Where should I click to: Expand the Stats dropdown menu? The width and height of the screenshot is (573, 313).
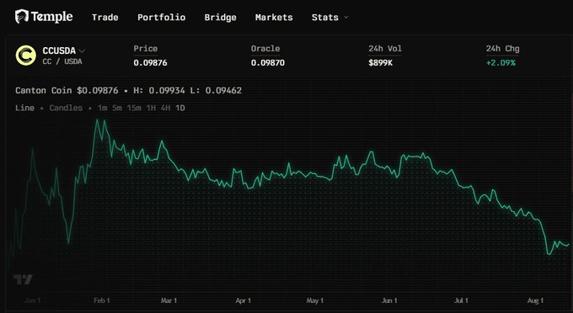329,18
